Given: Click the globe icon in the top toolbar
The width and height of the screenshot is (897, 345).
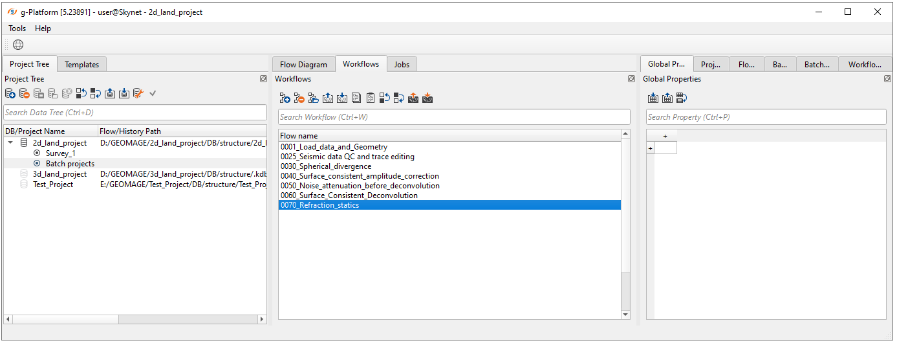Looking at the screenshot, I should (x=18, y=45).
